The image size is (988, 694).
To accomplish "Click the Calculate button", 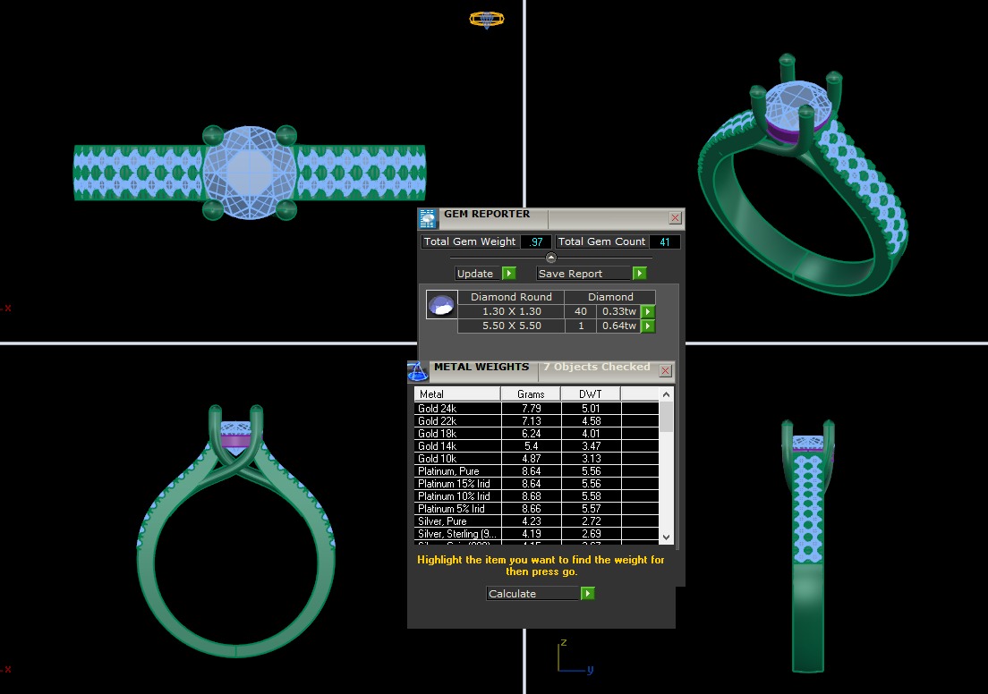I will (x=541, y=594).
